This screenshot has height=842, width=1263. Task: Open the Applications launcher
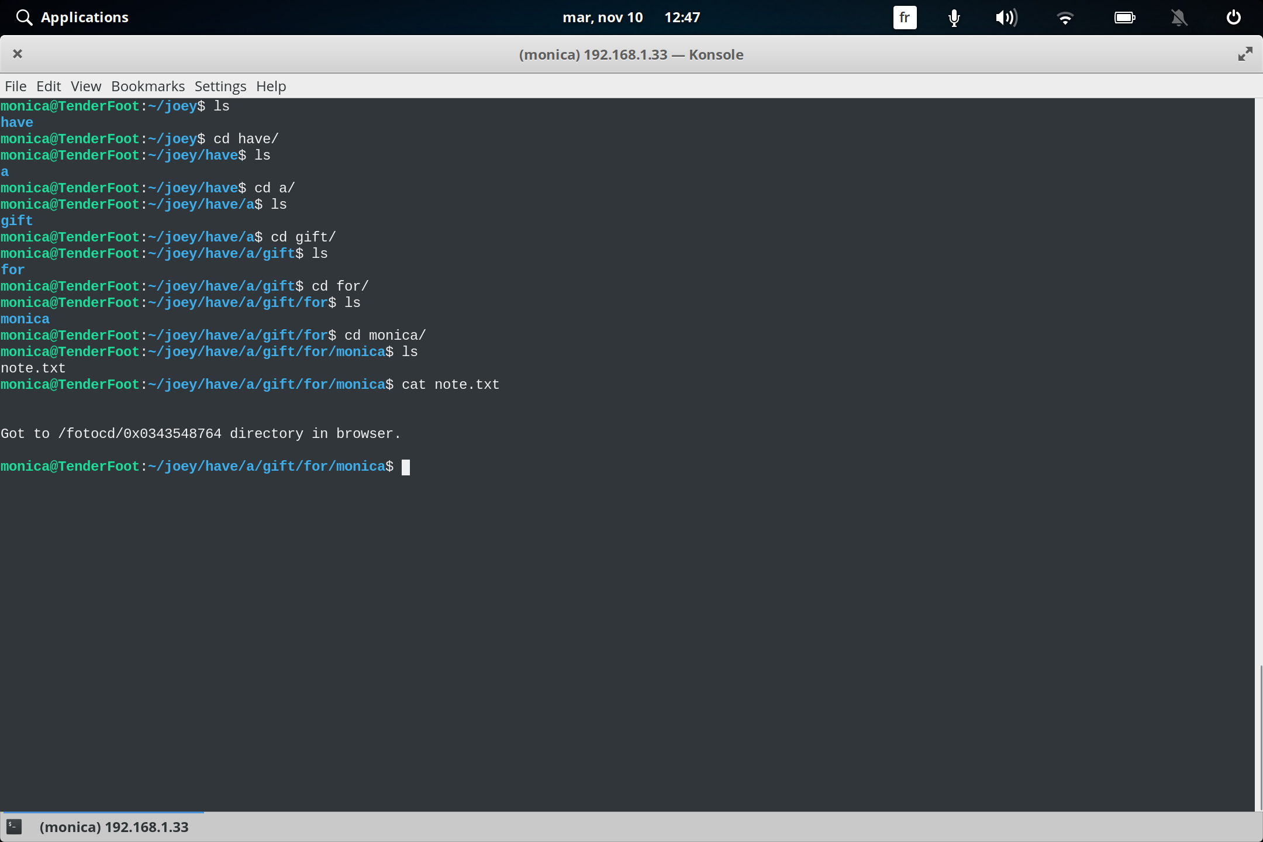[x=84, y=17]
